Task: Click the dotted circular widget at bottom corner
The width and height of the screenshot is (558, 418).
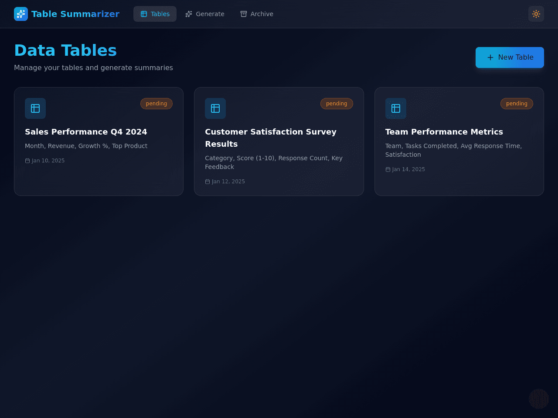Action: (539, 399)
